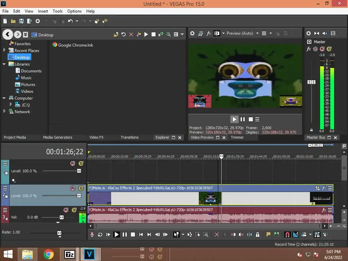Image resolution: width=348 pixels, height=261 pixels.
Task: Click the Loop Playback icon
Action: click(x=100, y=234)
